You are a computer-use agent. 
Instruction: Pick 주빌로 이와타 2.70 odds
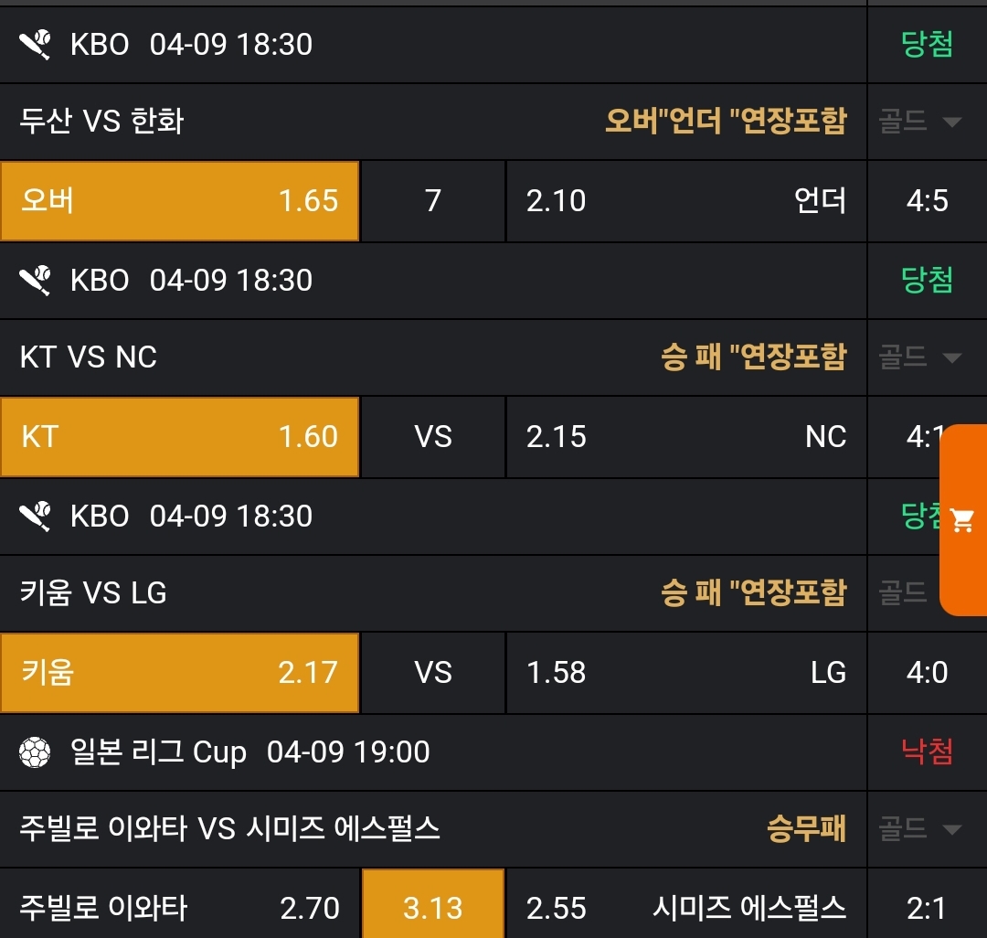pyautogui.click(x=179, y=908)
